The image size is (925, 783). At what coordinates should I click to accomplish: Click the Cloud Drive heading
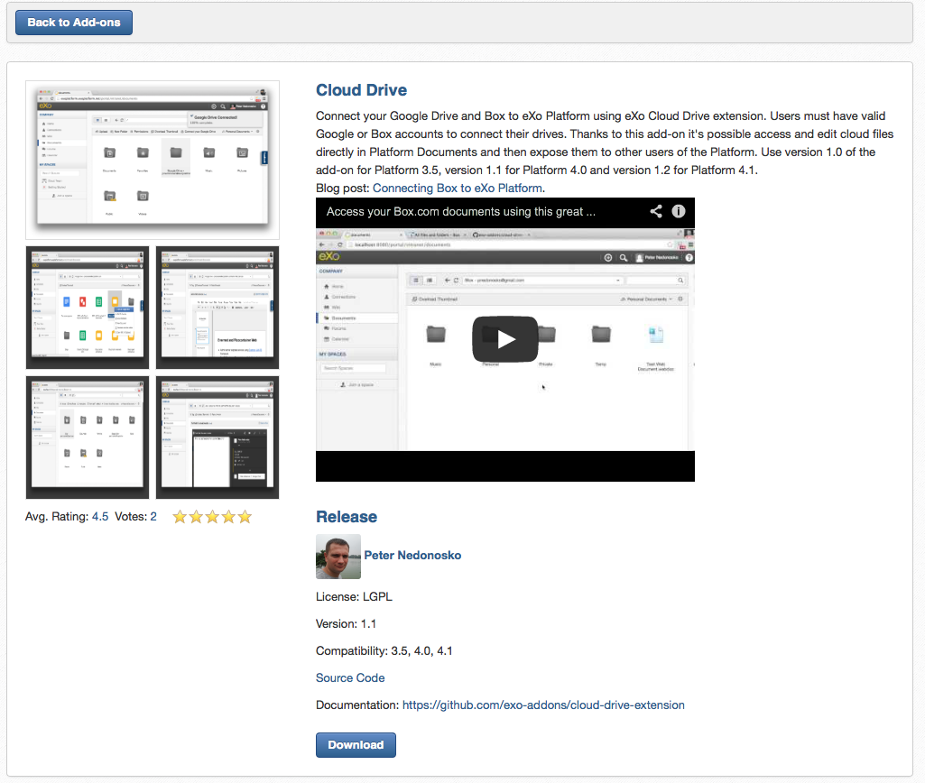(x=361, y=90)
